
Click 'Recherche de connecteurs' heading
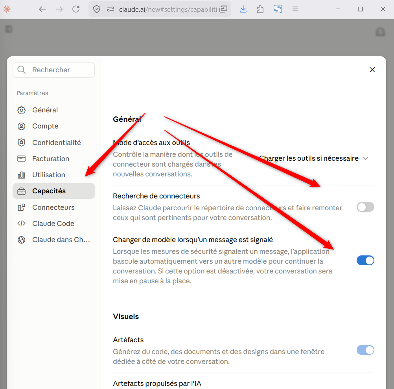156,196
